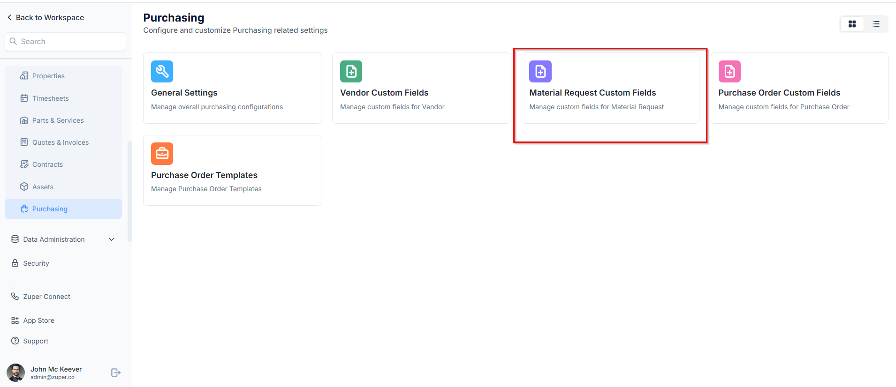Click the John Mc Keever name

point(56,369)
